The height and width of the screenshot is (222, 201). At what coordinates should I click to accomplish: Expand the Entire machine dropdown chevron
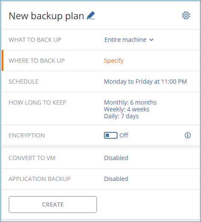point(151,40)
